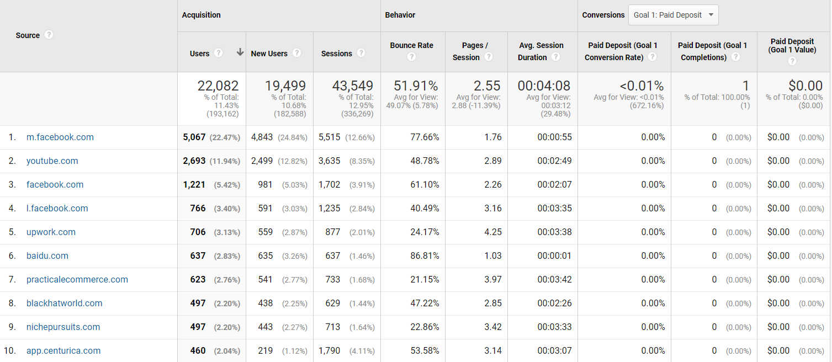Viewport: 832px width, 362px height.
Task: Select blackhatworld.com bounce rate 47.22%
Action: (x=425, y=304)
